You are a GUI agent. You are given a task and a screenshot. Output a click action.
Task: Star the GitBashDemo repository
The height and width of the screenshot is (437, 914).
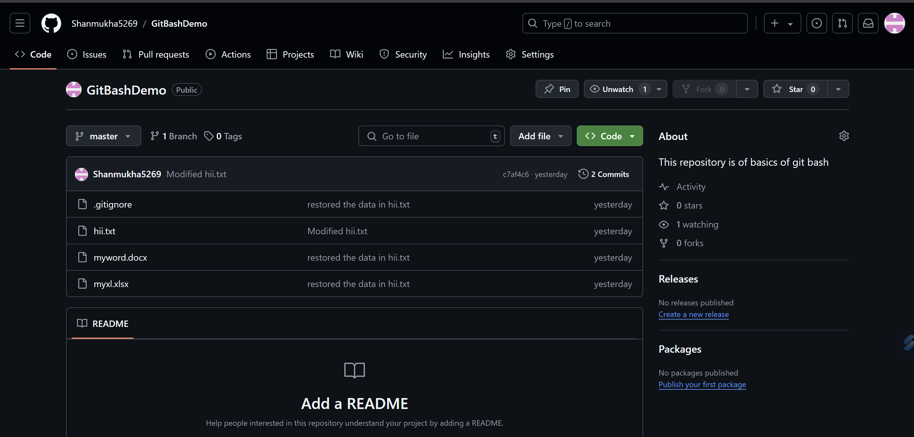795,89
